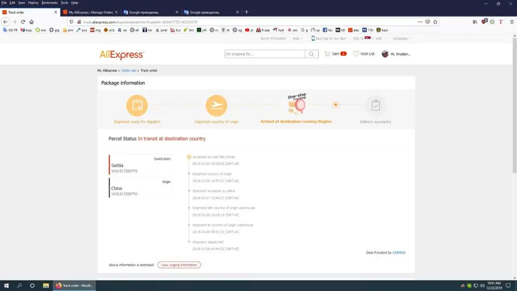Open the 'fac' Facebook bookmark

coord(327,30)
